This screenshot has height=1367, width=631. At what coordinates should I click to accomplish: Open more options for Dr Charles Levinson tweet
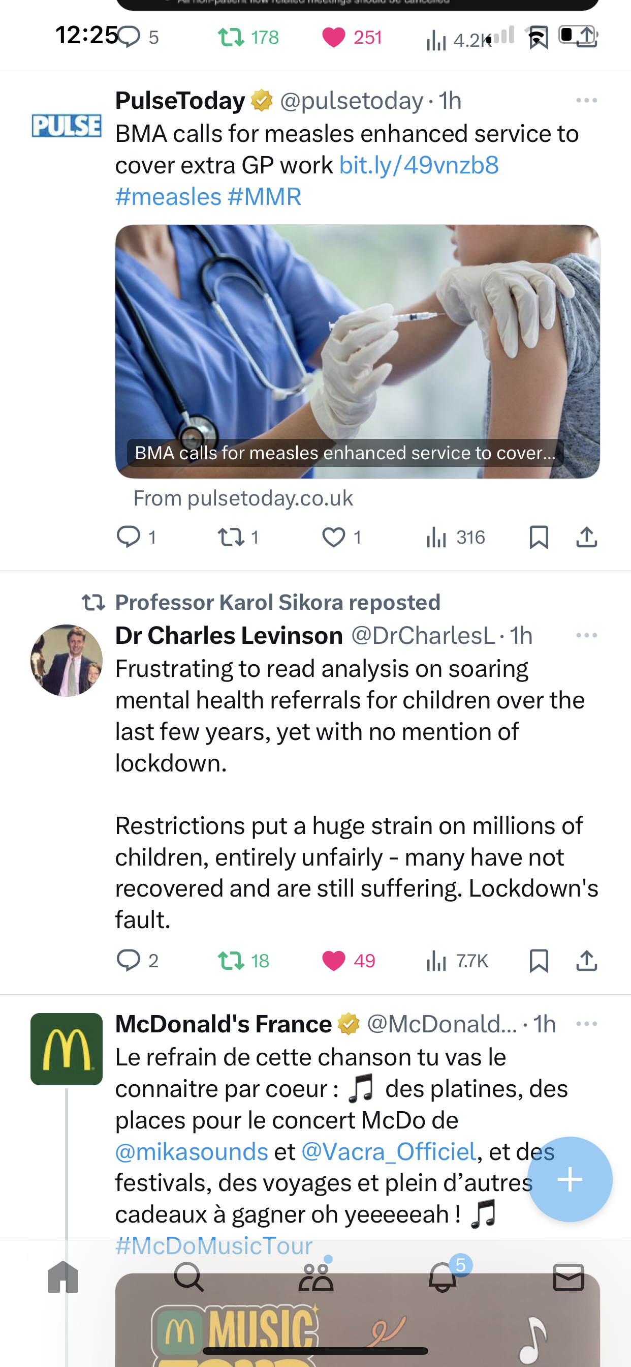[x=586, y=635]
